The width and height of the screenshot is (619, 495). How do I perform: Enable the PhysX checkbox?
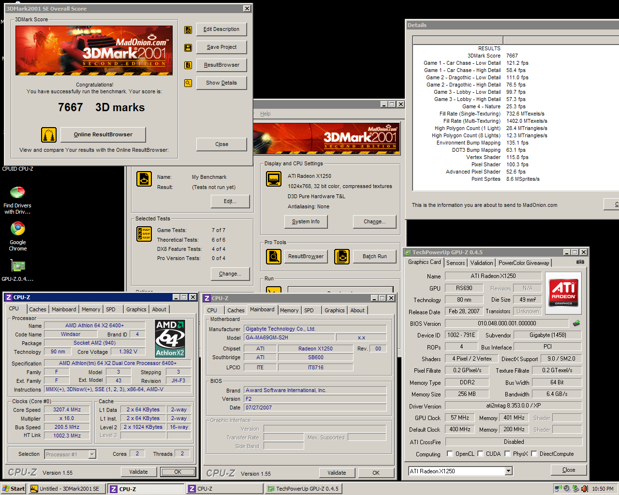(507, 454)
